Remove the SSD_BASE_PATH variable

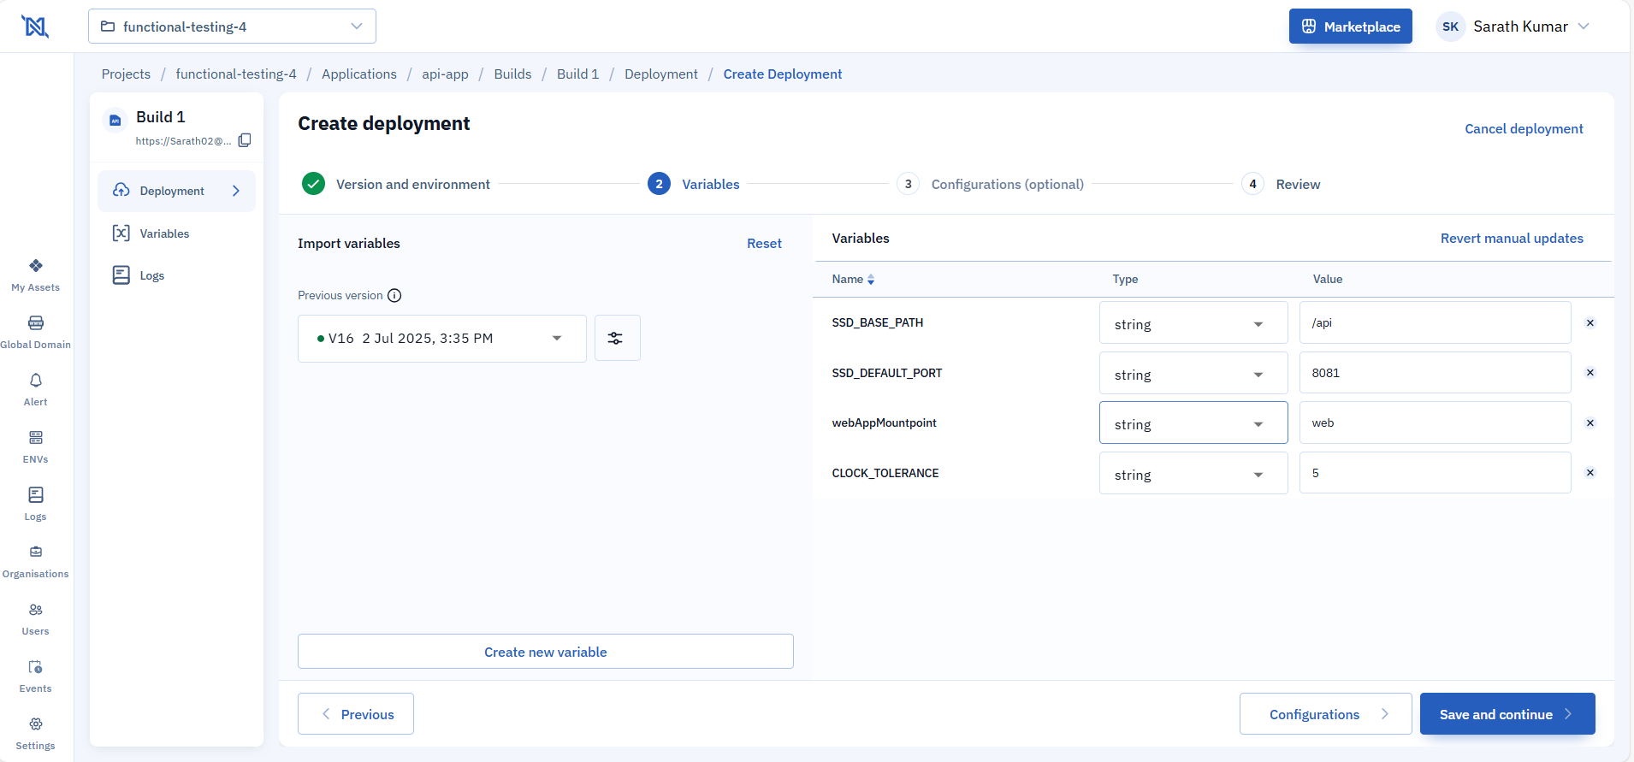click(x=1590, y=322)
